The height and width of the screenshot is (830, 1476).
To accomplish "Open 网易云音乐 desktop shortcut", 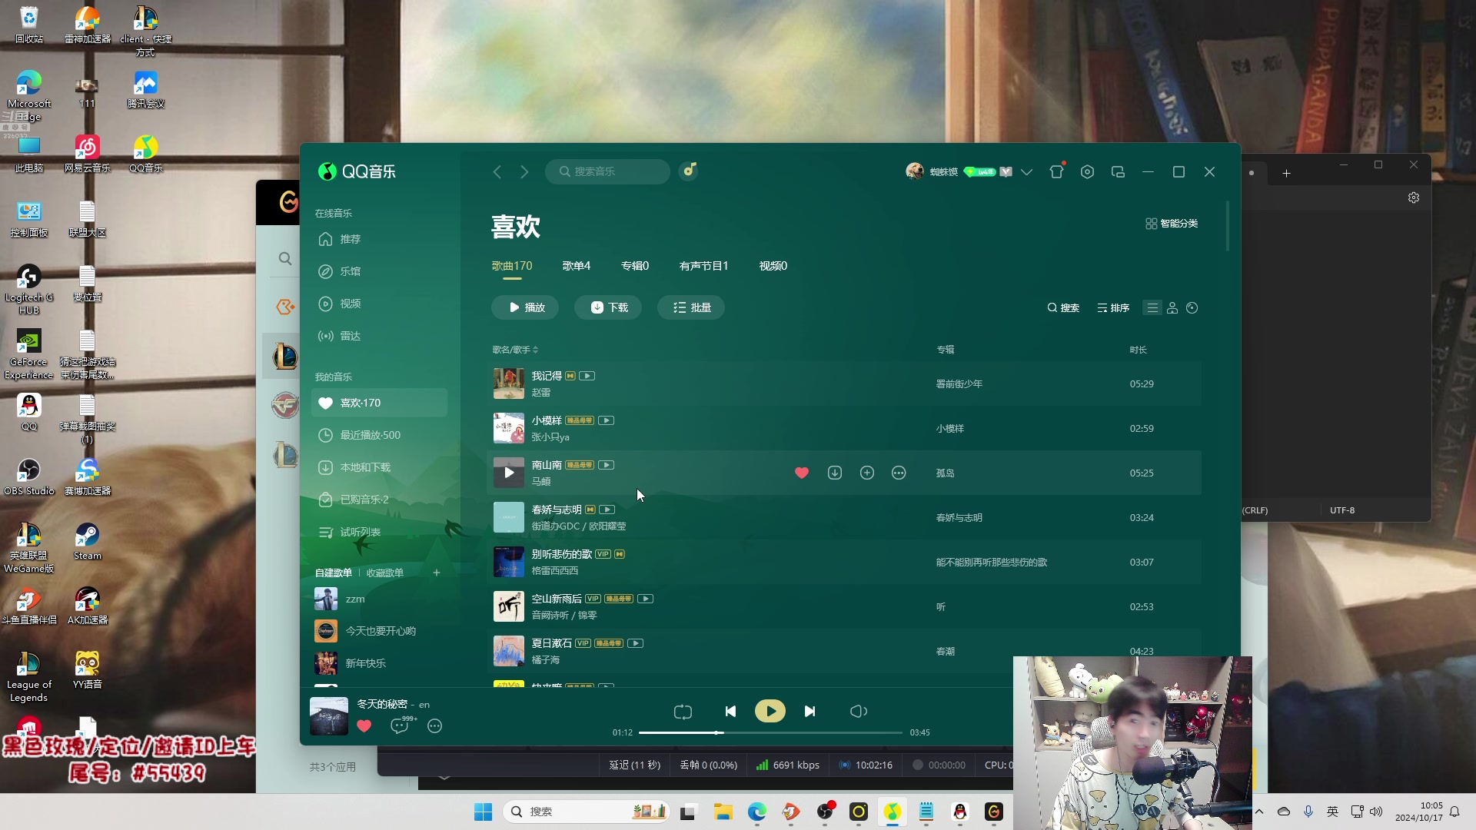I will click(88, 154).
